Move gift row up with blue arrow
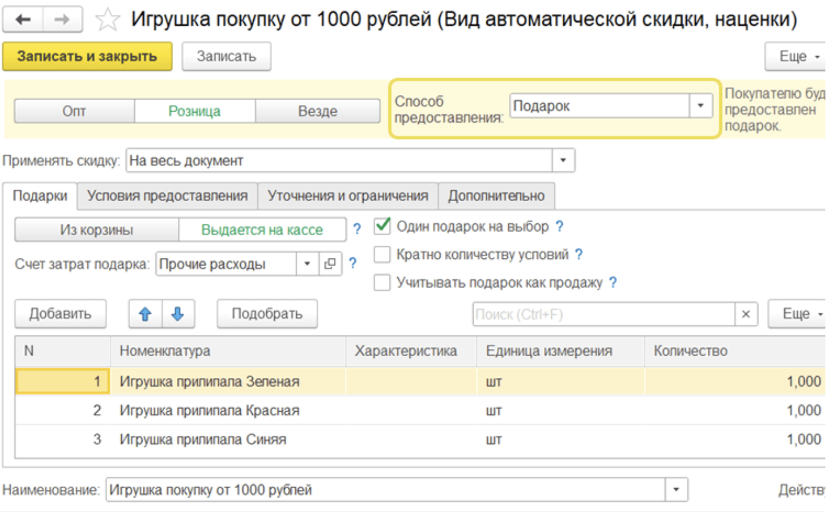829x512 pixels. [x=145, y=314]
